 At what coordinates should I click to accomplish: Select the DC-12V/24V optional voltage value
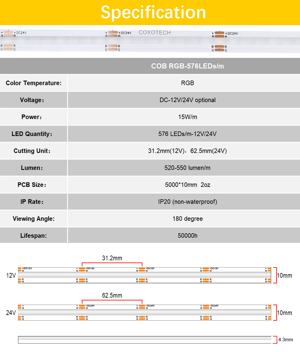pos(187,100)
